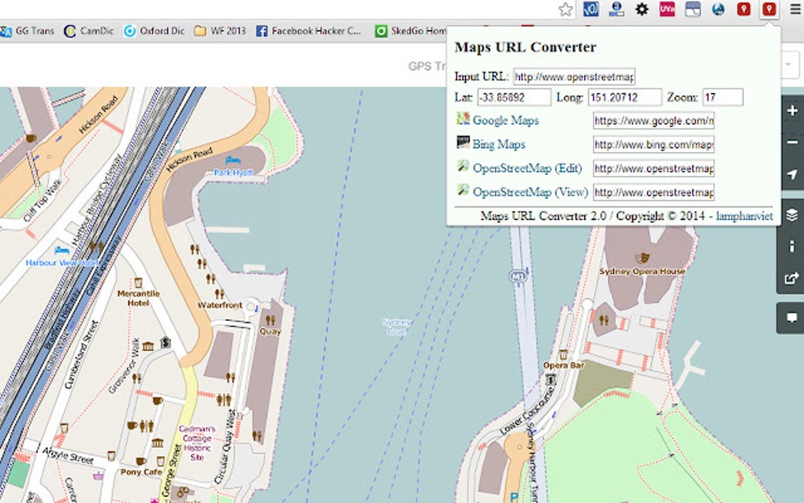Click the gear settings icon in the toolbar
This screenshot has height=503, width=804.
(642, 10)
